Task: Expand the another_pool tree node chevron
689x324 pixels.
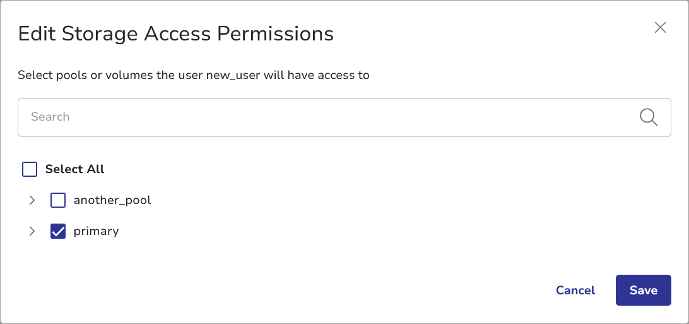Action: tap(32, 200)
